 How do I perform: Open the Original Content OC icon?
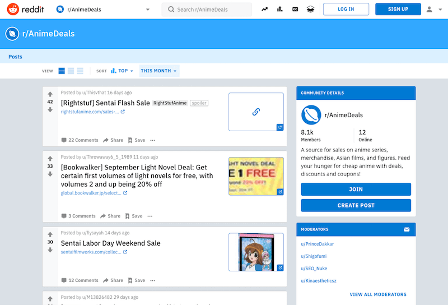(x=295, y=9)
